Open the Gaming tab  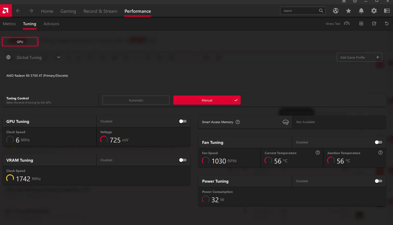point(68,11)
